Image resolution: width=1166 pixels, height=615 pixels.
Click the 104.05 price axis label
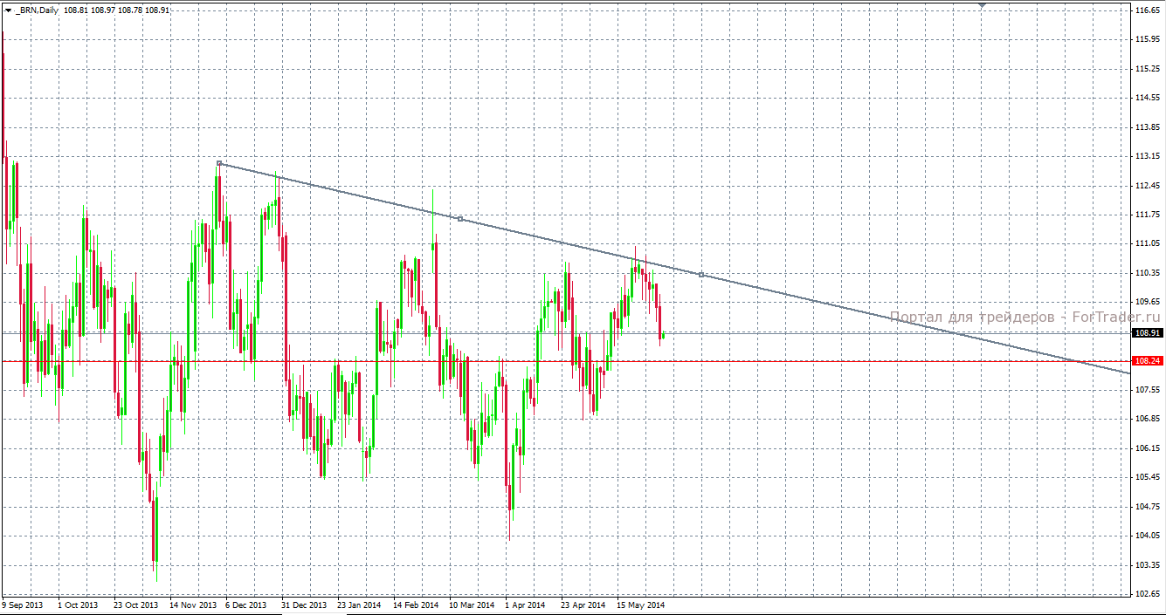(1148, 536)
